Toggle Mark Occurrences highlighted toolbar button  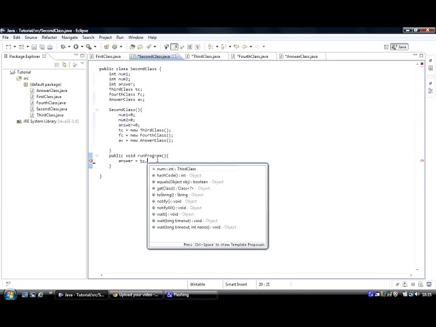point(174,47)
